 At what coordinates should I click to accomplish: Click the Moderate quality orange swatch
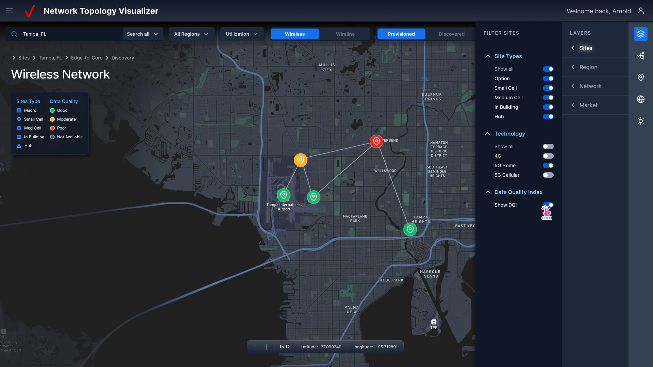(x=52, y=119)
